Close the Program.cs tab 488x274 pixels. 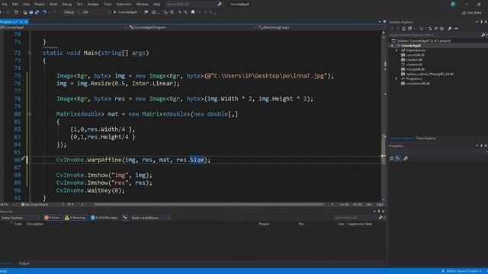(26, 22)
